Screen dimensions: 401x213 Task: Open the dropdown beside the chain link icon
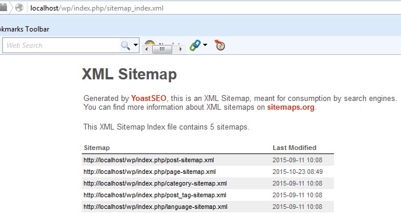(x=205, y=45)
